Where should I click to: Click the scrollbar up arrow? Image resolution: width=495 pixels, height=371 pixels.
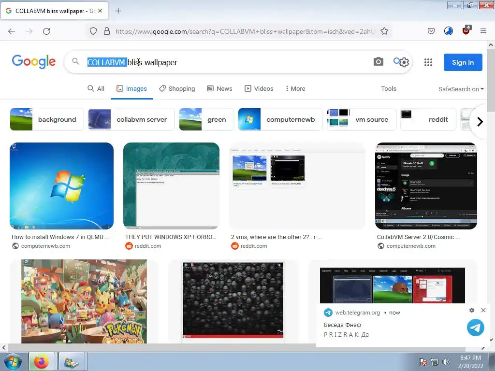coord(491,45)
